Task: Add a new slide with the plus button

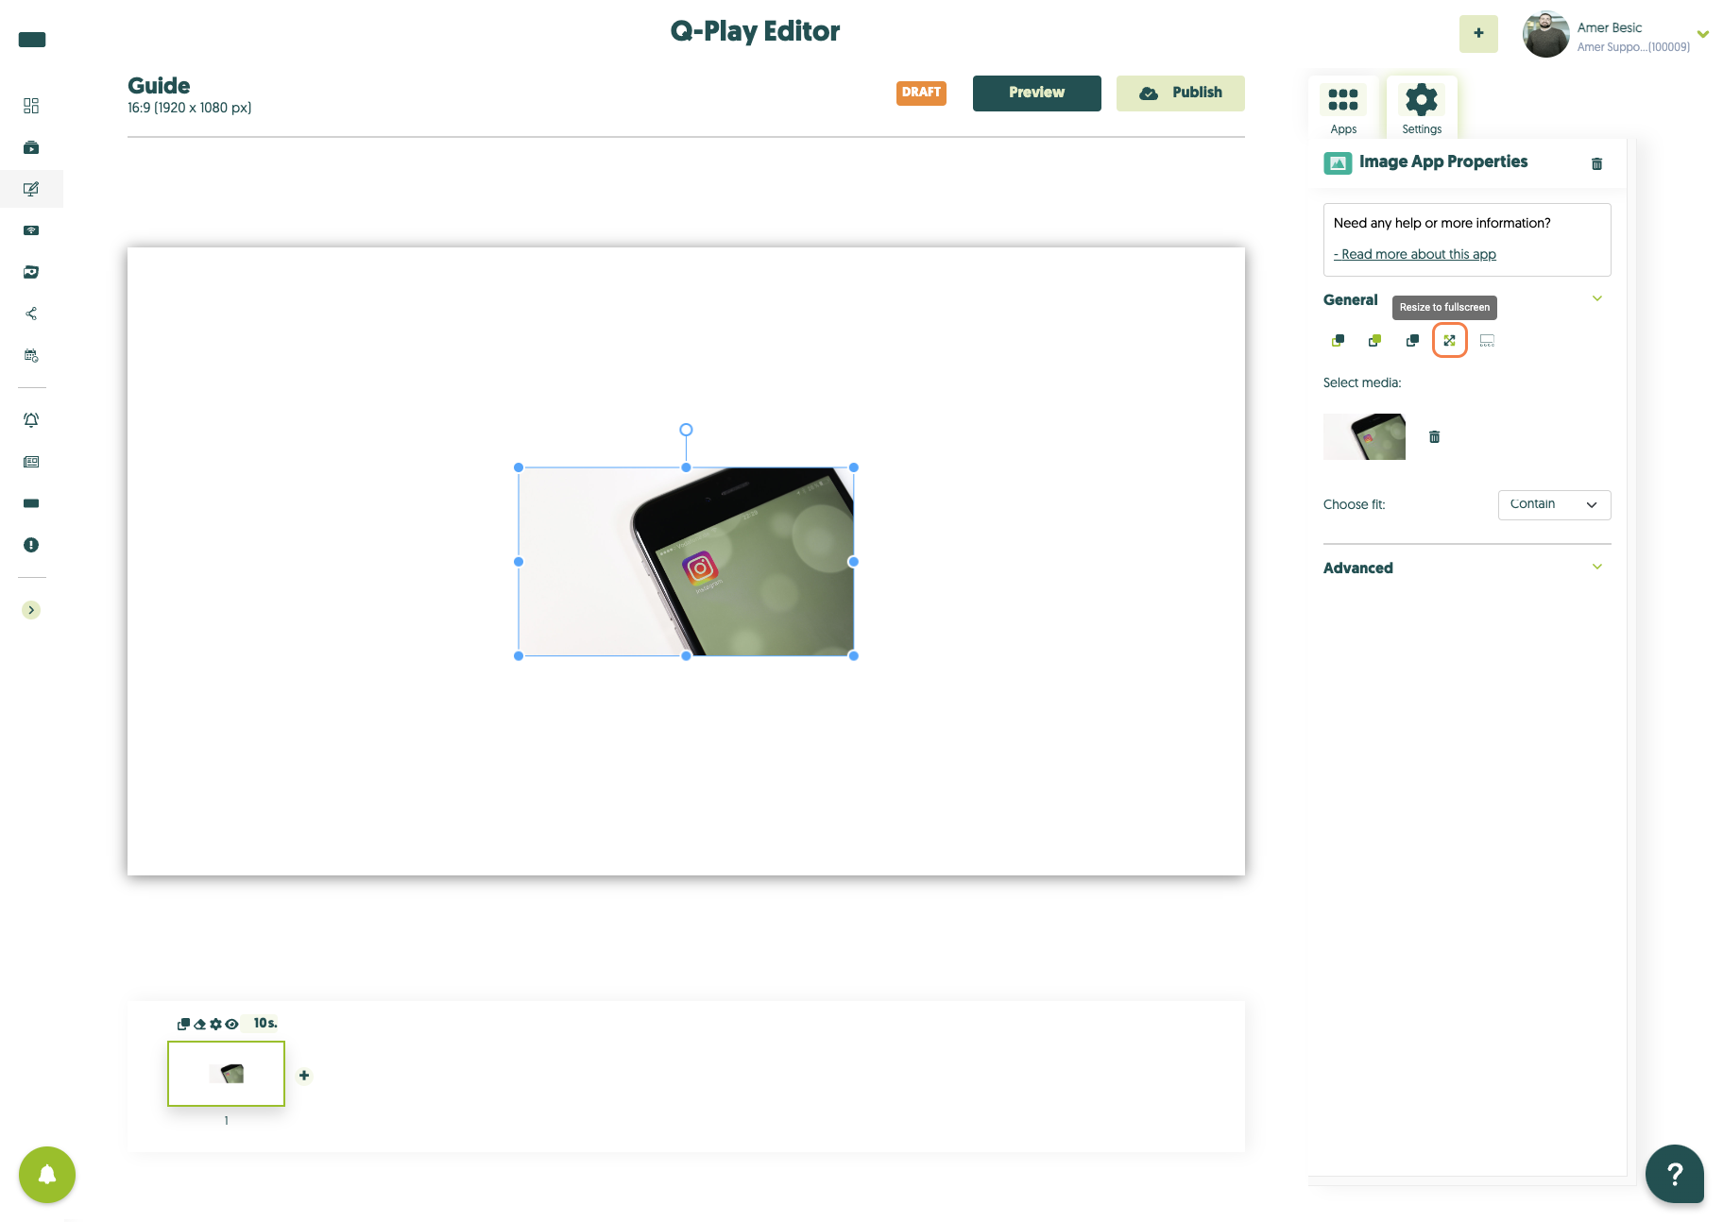Action: 304,1075
